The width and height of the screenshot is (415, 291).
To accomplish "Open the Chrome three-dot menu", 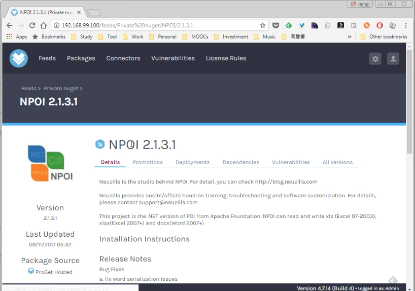I will click(x=405, y=25).
